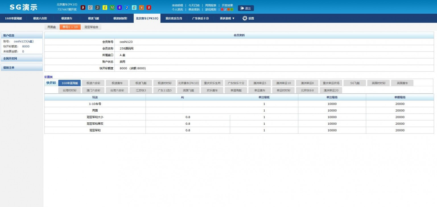Go to 修改密码 link
The width and height of the screenshot is (437, 207).
194,9
